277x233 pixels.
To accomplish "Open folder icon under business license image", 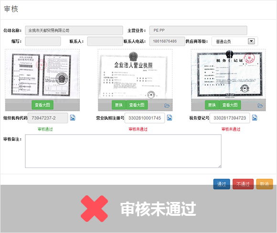I will pyautogui.click(x=167, y=106).
